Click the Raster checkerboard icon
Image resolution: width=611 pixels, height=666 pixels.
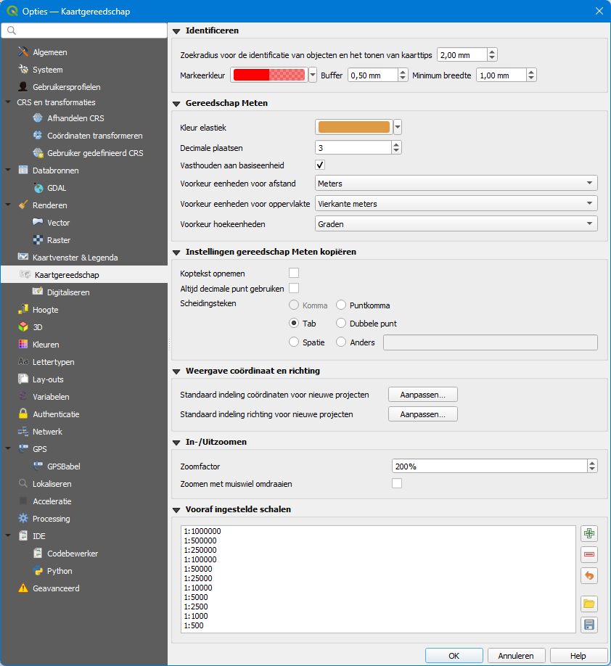(x=38, y=239)
